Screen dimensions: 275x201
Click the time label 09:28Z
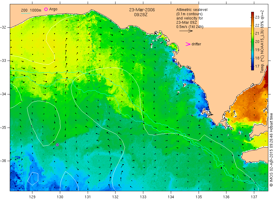click(x=141, y=15)
